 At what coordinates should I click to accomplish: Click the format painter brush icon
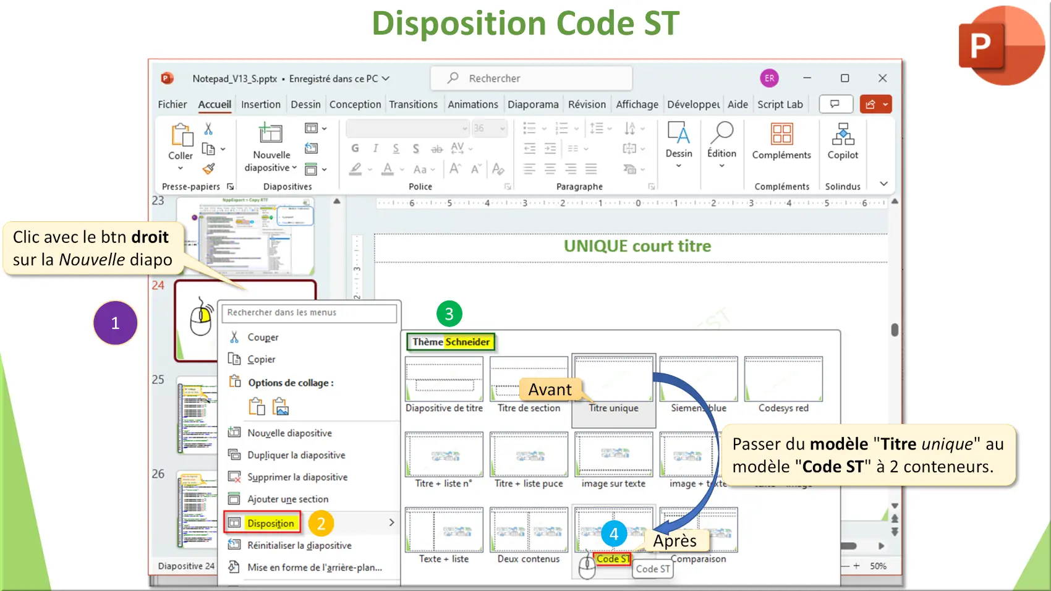pyautogui.click(x=209, y=168)
